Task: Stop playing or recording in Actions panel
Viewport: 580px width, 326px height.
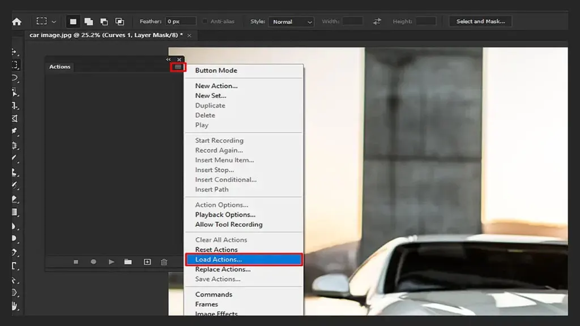Action: click(x=76, y=261)
